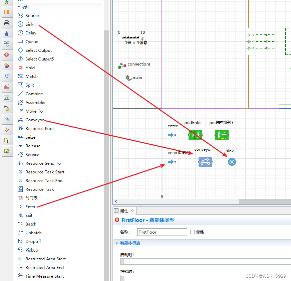Click the palette vertical scrollbar
Viewport: 291px width, 281px height.
pyautogui.click(x=106, y=155)
